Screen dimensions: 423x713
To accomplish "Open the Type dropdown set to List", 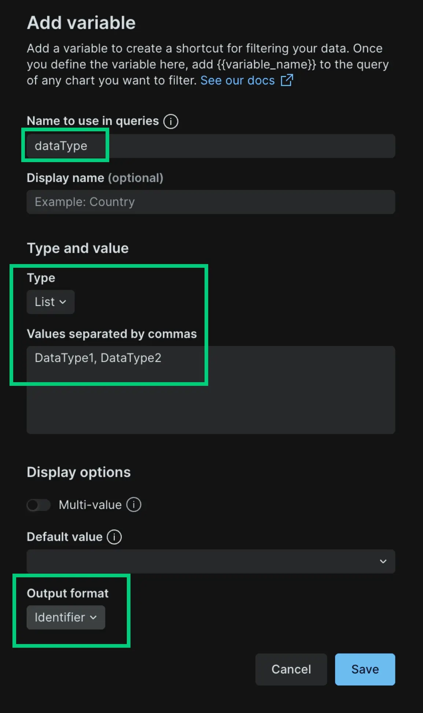I will 51,302.
